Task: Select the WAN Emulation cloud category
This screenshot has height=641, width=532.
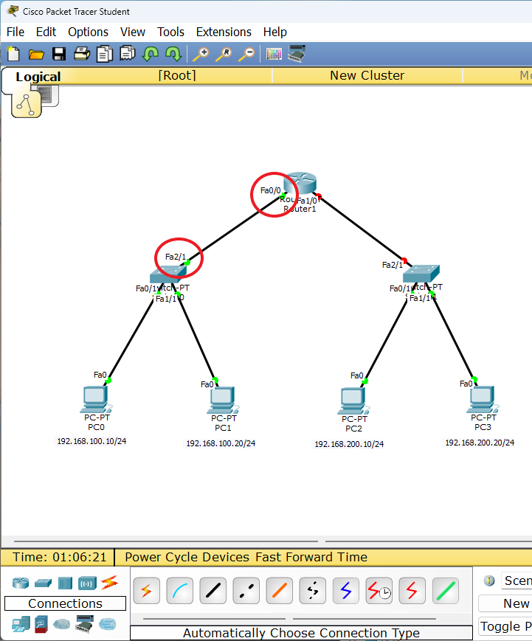Action: 62,624
